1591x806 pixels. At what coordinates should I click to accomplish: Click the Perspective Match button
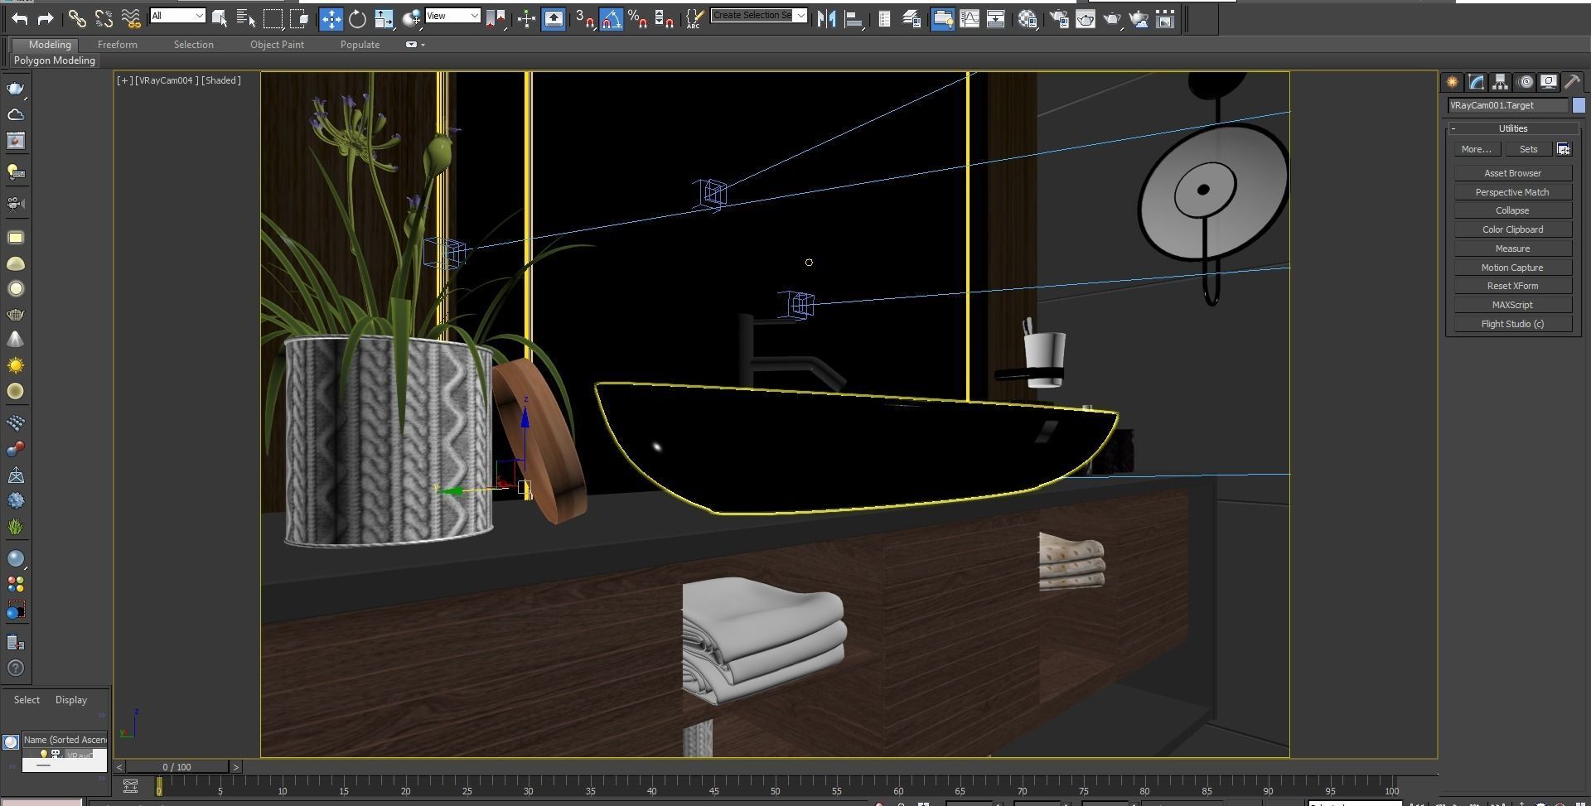click(x=1512, y=192)
